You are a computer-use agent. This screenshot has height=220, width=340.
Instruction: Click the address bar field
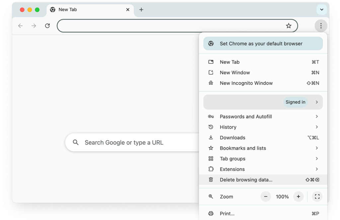(x=177, y=26)
